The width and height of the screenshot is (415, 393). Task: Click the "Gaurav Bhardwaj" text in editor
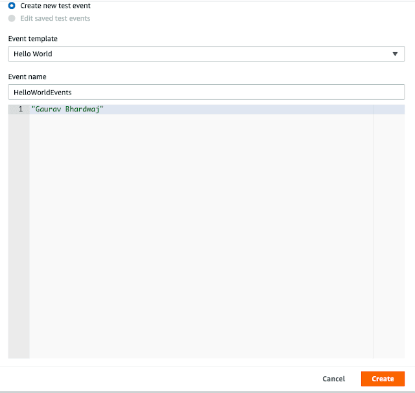pyautogui.click(x=67, y=109)
